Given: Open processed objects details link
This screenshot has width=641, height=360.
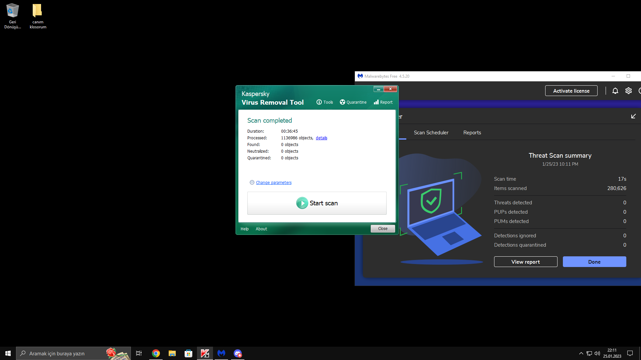Looking at the screenshot, I should (321, 138).
